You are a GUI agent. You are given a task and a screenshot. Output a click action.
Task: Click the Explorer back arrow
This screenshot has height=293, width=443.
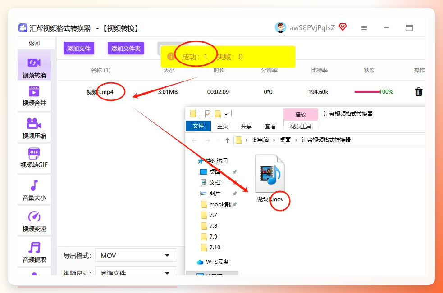click(x=194, y=140)
